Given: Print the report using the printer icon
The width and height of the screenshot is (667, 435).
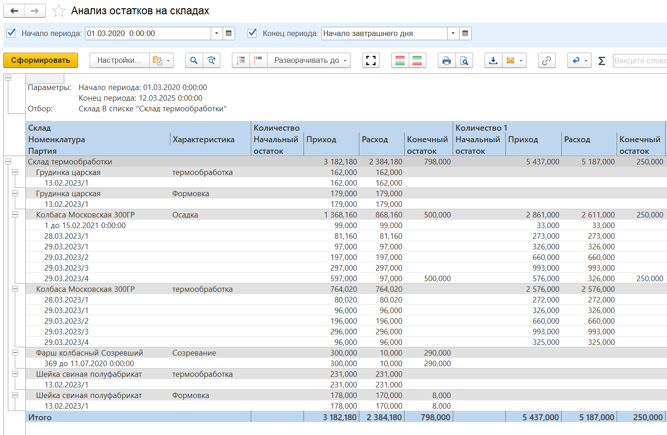Looking at the screenshot, I should (446, 60).
